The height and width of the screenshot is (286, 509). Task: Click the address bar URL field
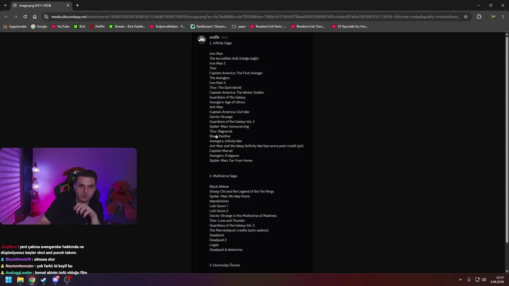pyautogui.click(x=256, y=17)
